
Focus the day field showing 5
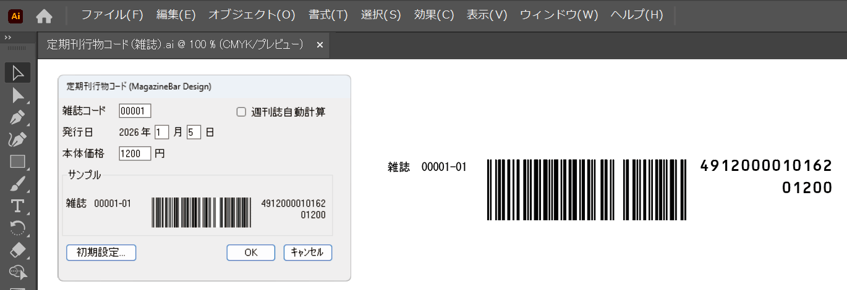[194, 132]
